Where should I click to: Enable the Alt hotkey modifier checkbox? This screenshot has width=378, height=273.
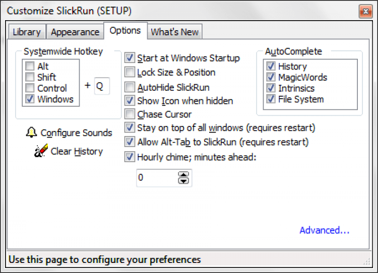[x=30, y=66]
